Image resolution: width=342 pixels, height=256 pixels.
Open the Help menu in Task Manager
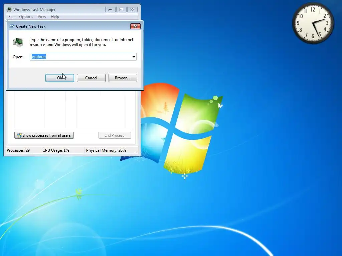pos(55,17)
